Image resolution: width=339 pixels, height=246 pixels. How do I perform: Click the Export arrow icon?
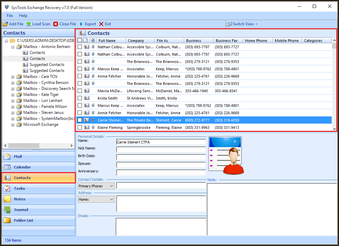(81, 24)
